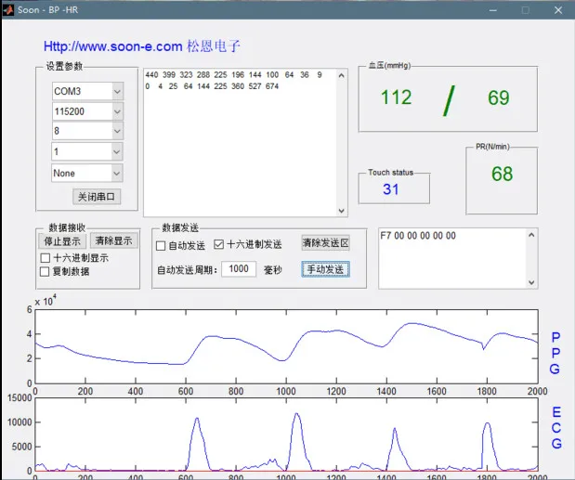
Task: Click receive area scrollbar up arrow
Action: [x=342, y=75]
